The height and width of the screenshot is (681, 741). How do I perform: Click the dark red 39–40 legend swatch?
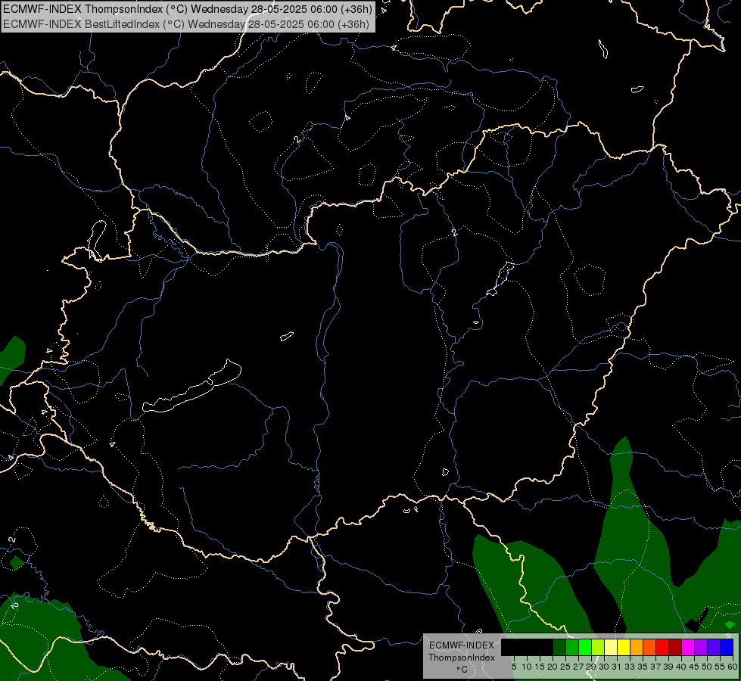(675, 647)
